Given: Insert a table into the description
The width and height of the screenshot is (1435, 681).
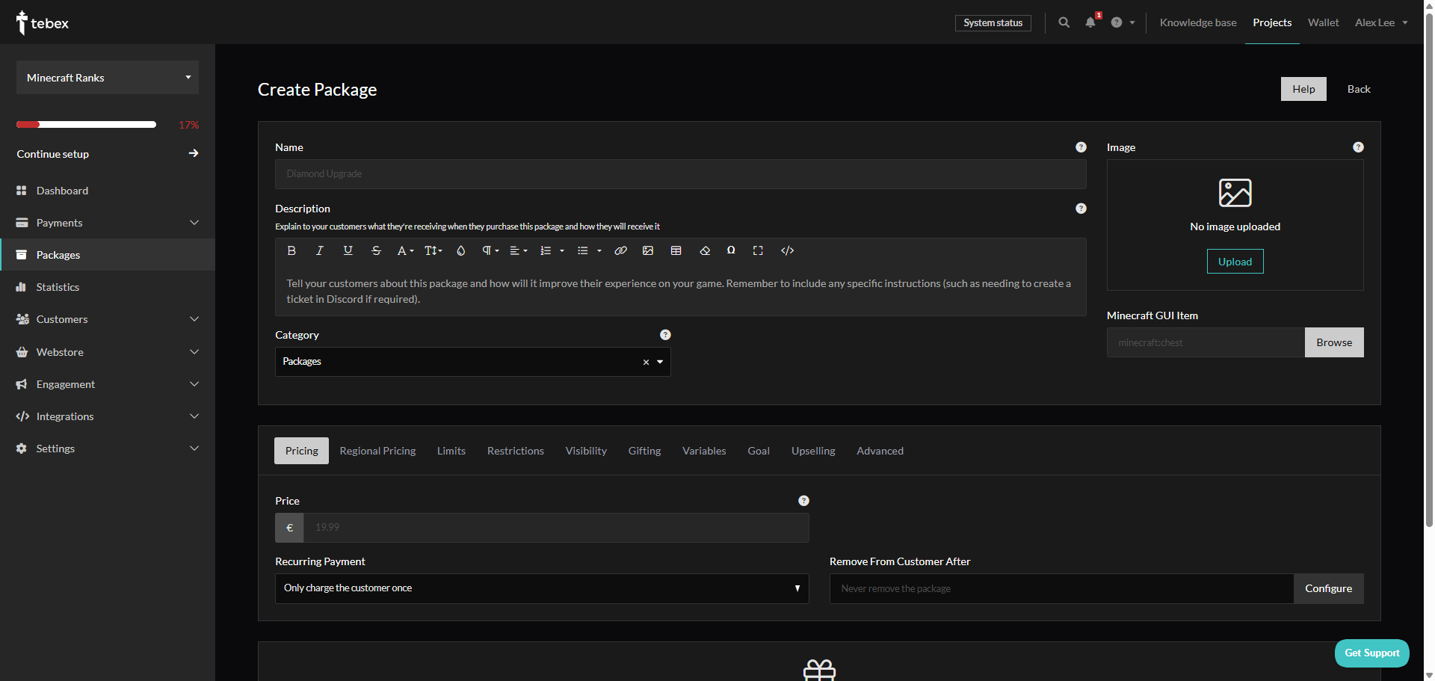Looking at the screenshot, I should coord(676,250).
